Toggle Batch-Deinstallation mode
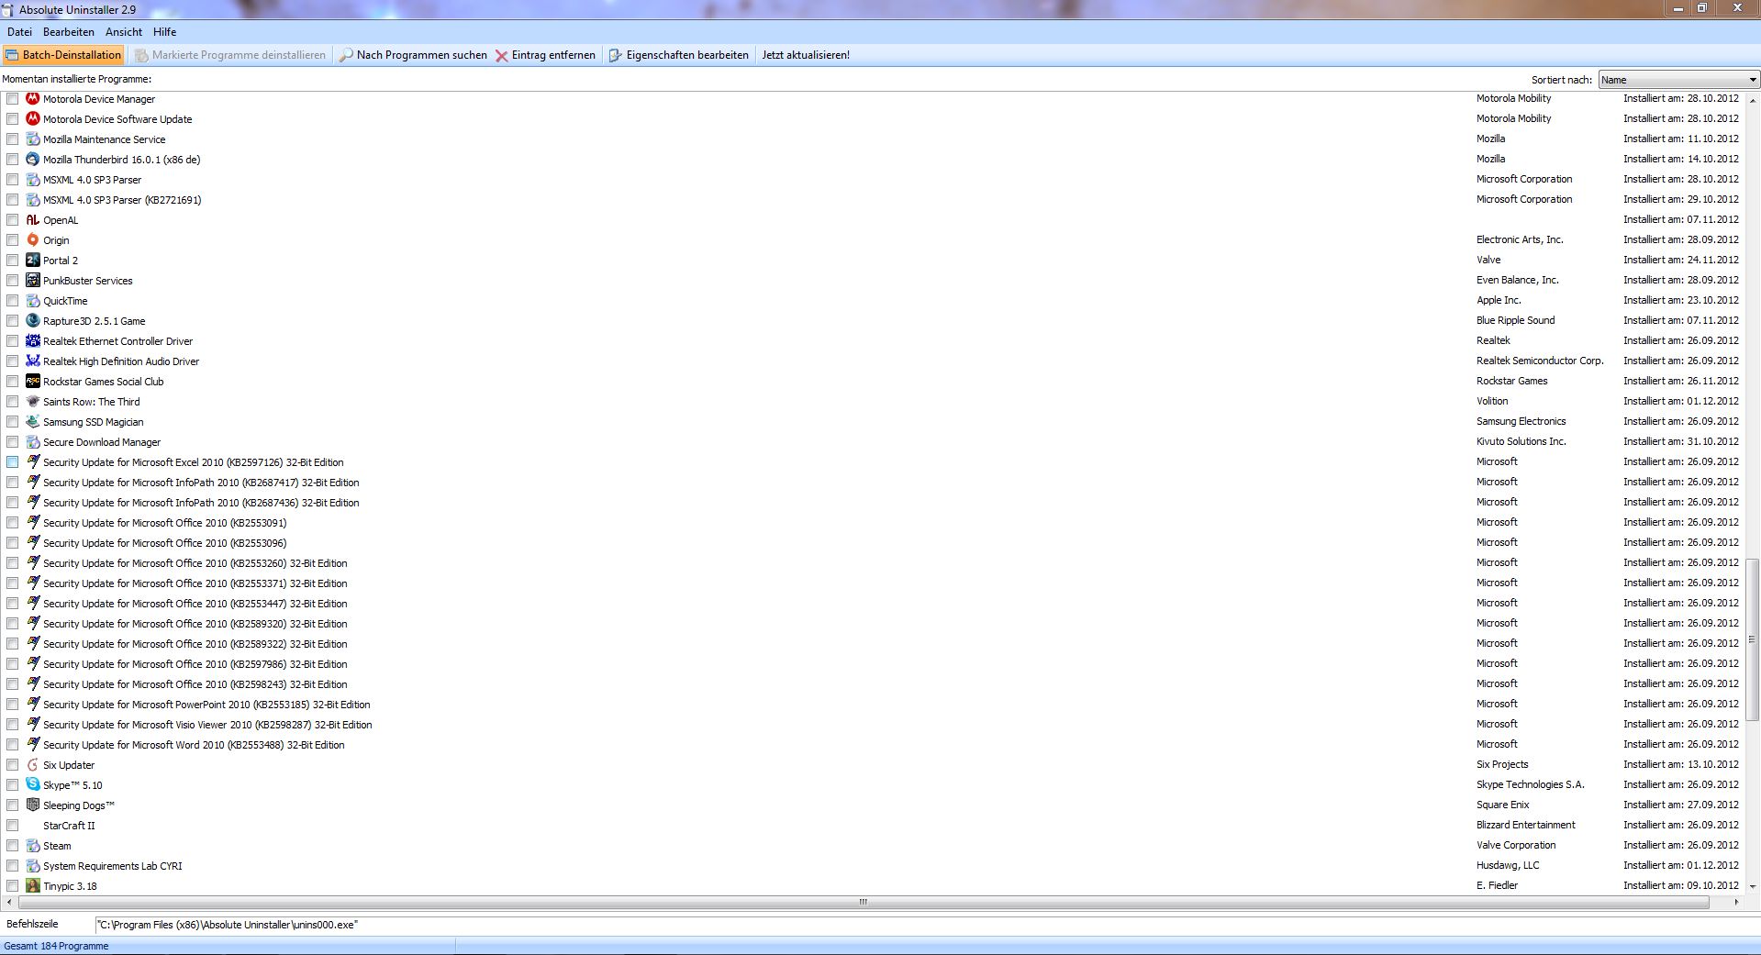1761x955 pixels. 63,55
